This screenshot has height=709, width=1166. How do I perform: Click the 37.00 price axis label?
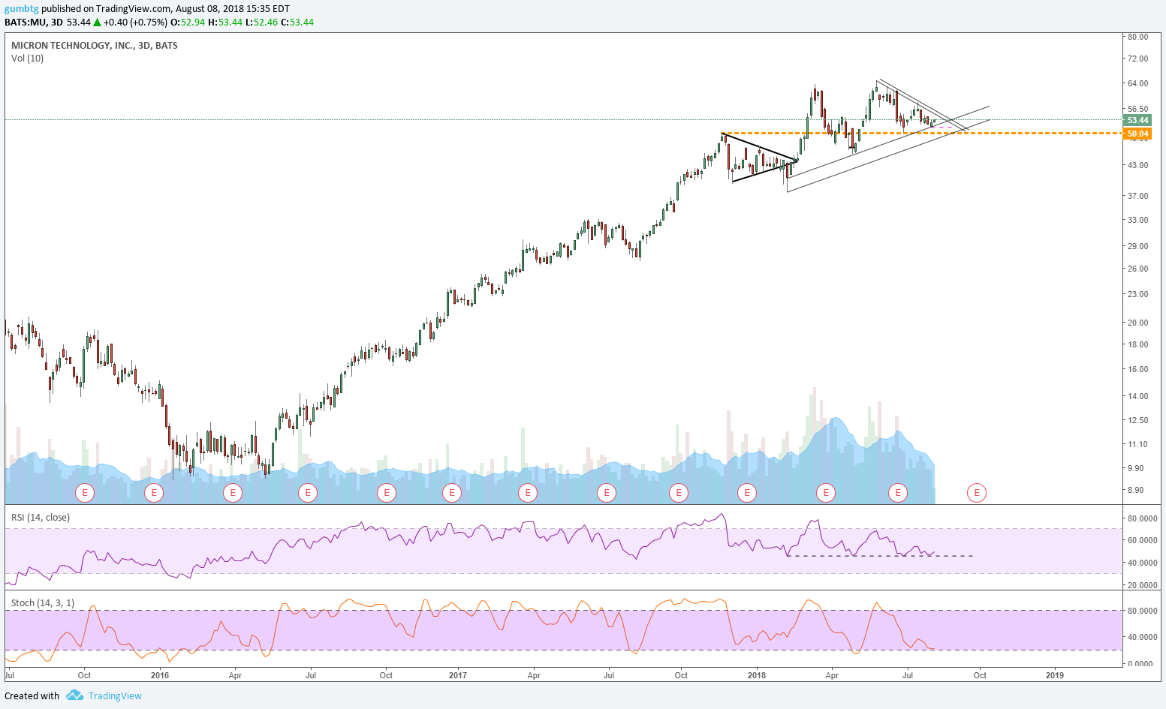click(x=1137, y=196)
